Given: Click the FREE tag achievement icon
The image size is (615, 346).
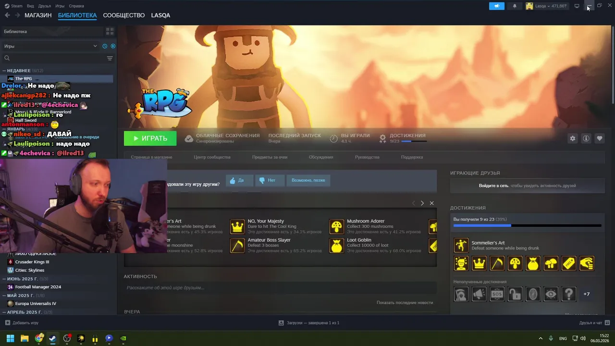Looking at the screenshot, I should point(568,263).
